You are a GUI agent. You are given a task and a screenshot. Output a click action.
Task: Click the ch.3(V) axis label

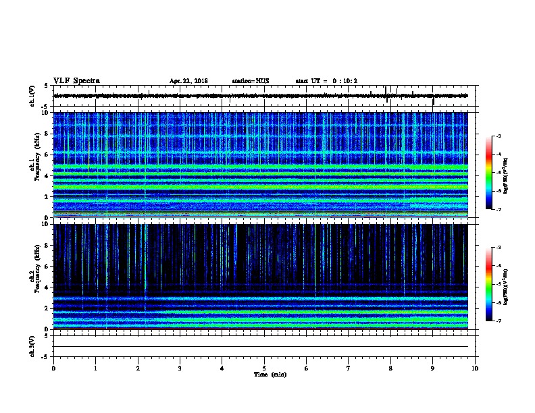32,346
